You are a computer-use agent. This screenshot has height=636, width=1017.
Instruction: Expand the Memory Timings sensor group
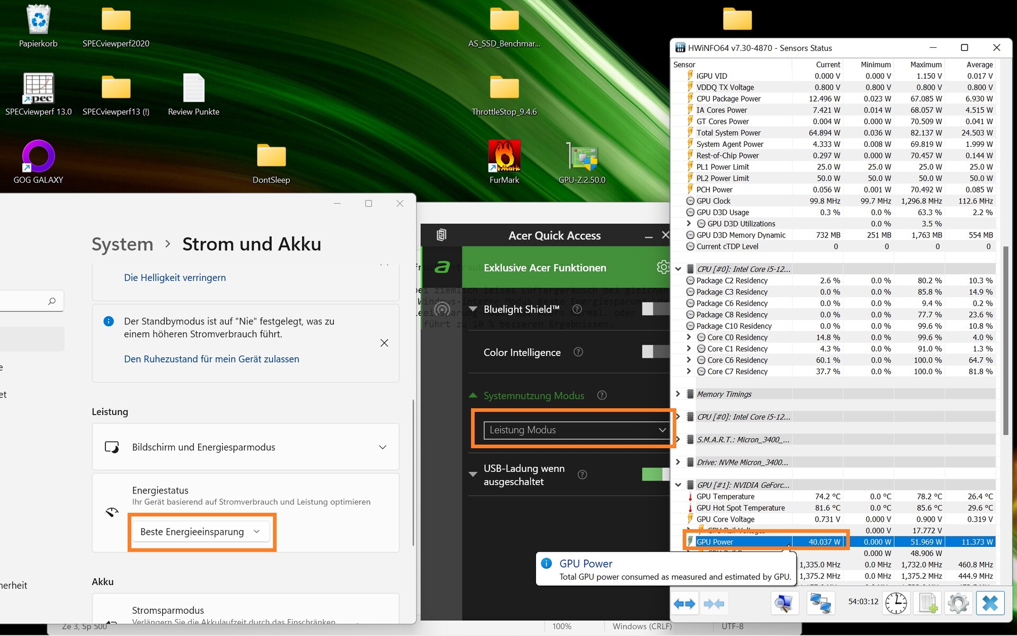tap(678, 394)
